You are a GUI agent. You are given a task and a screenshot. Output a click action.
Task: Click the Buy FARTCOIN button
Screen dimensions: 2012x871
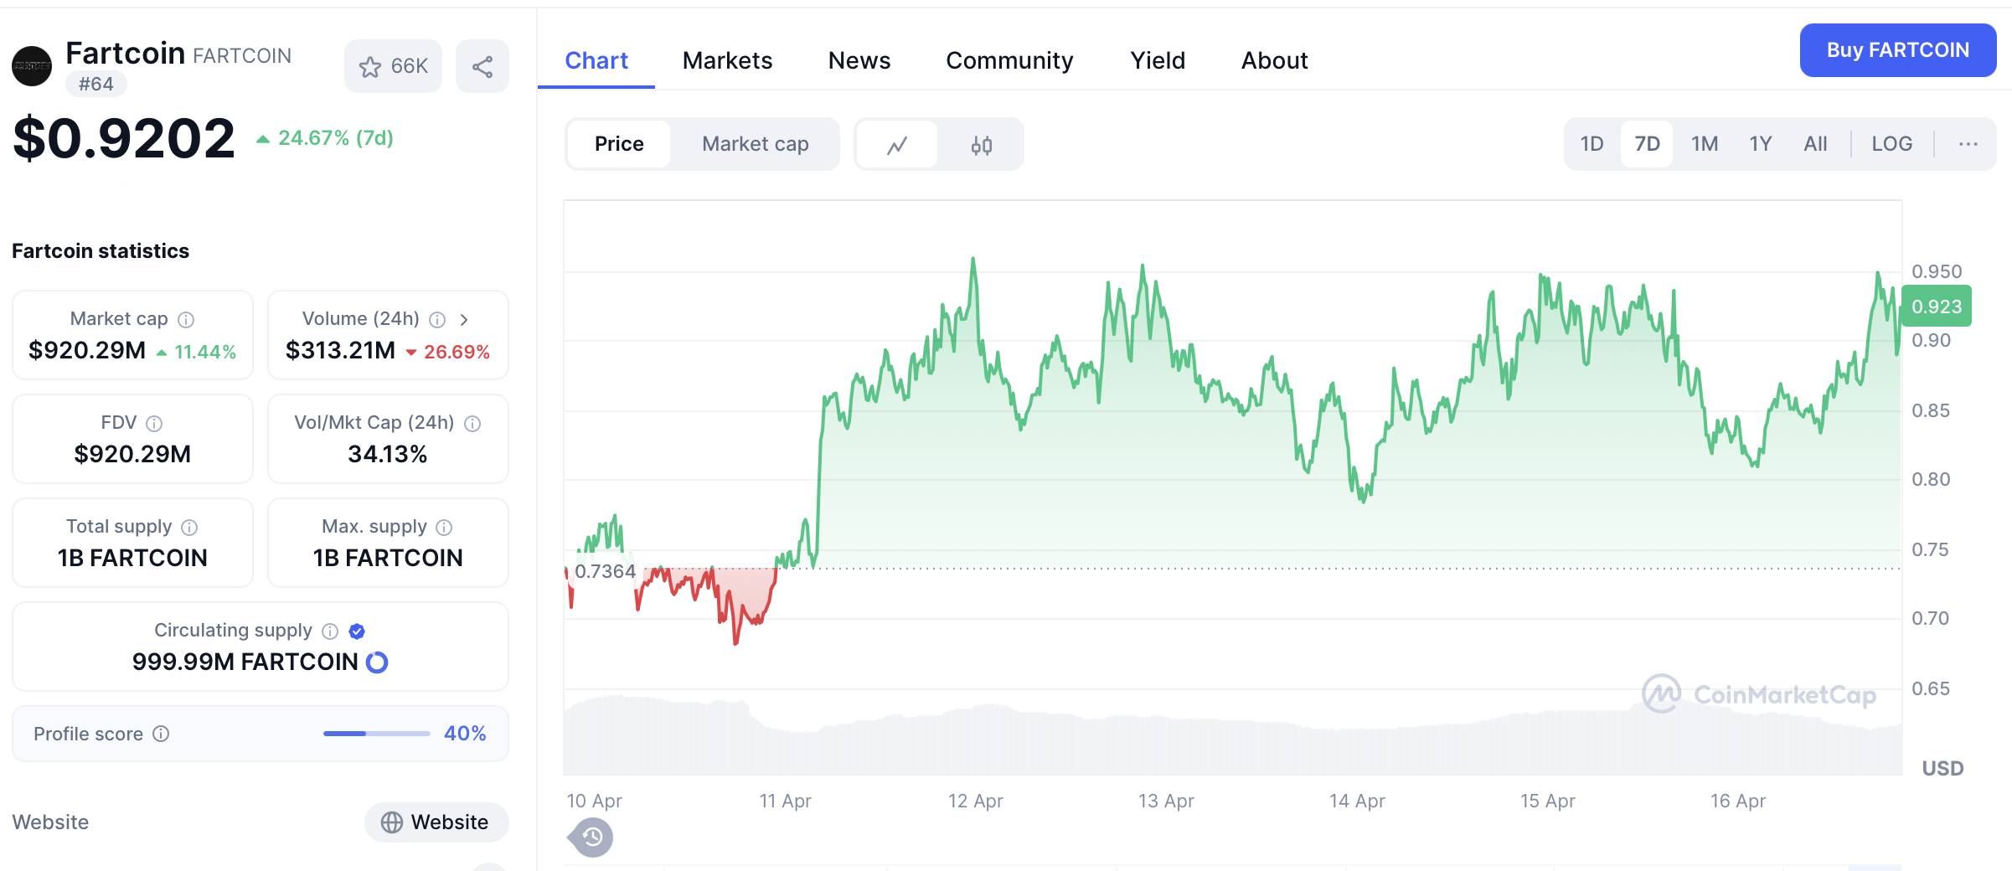tap(1897, 50)
